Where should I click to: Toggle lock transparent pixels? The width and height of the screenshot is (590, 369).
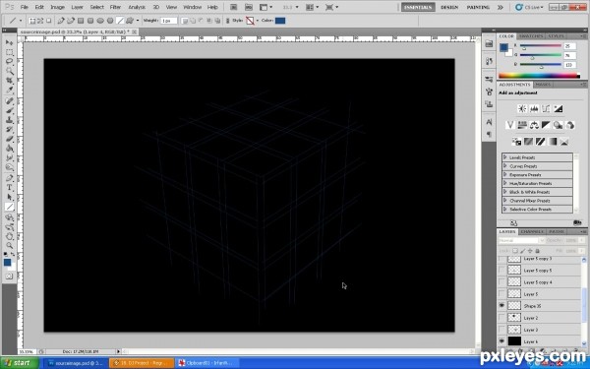coord(515,251)
